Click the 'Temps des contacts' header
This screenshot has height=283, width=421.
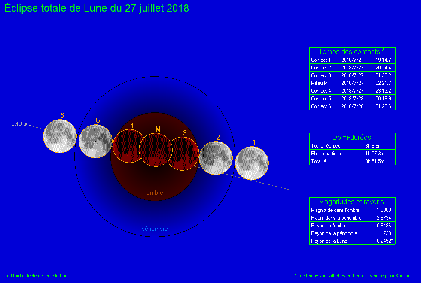tap(352, 51)
